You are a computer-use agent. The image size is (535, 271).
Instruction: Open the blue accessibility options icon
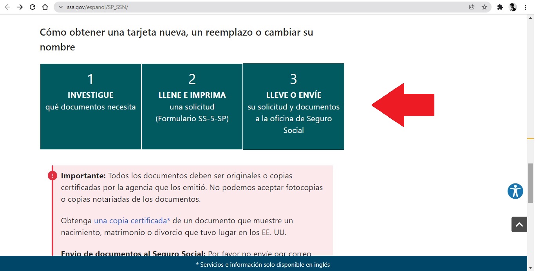point(515,191)
